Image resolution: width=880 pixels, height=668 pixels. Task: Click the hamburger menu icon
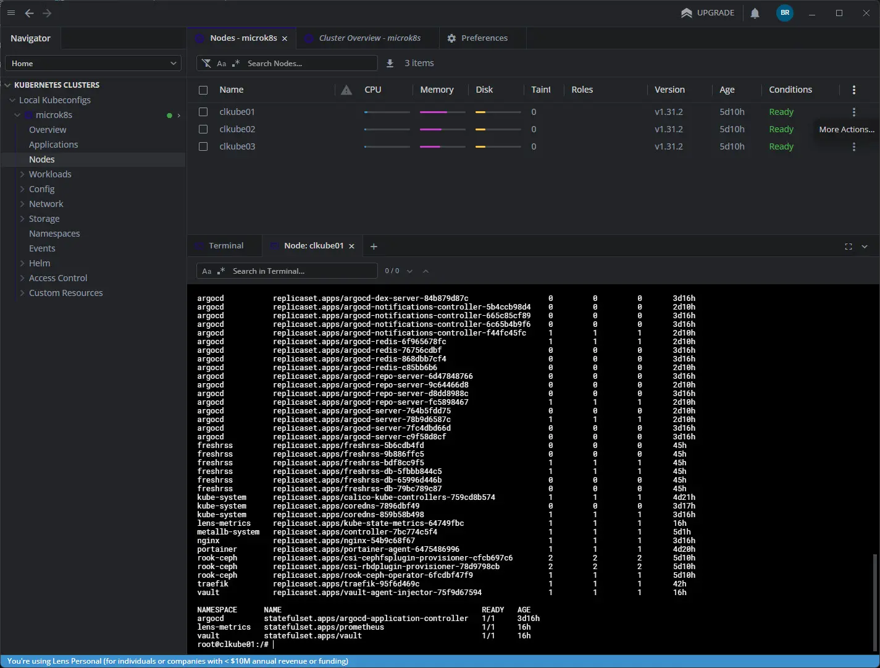[11, 13]
